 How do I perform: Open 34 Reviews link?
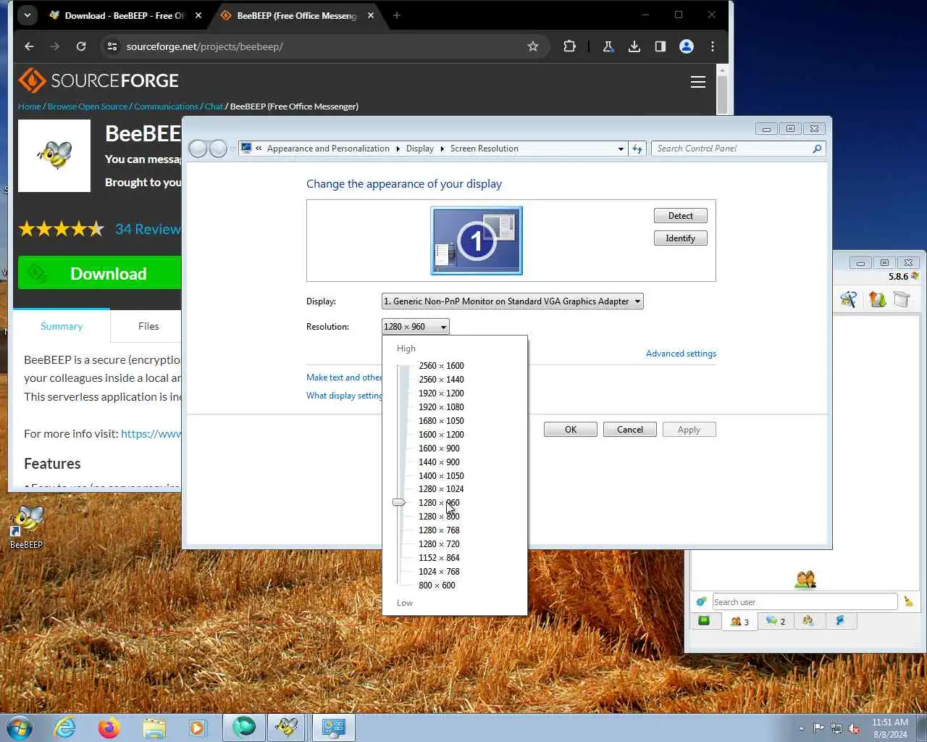(148, 229)
